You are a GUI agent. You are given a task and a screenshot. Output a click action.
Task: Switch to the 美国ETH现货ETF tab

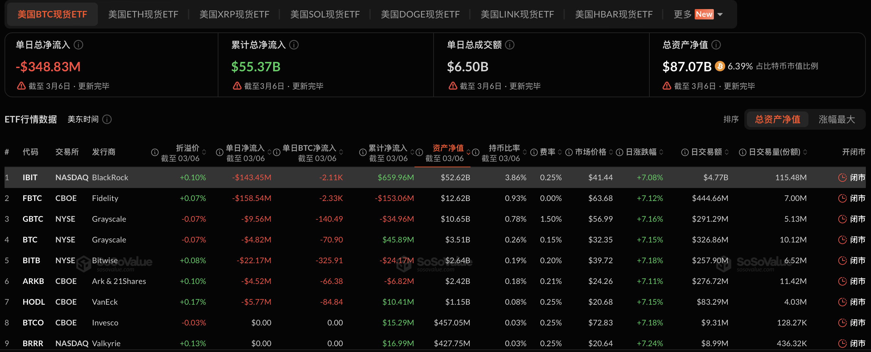143,14
